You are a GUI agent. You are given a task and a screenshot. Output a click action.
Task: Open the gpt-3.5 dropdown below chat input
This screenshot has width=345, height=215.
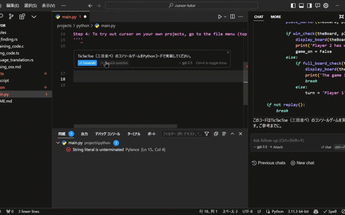[260, 147]
